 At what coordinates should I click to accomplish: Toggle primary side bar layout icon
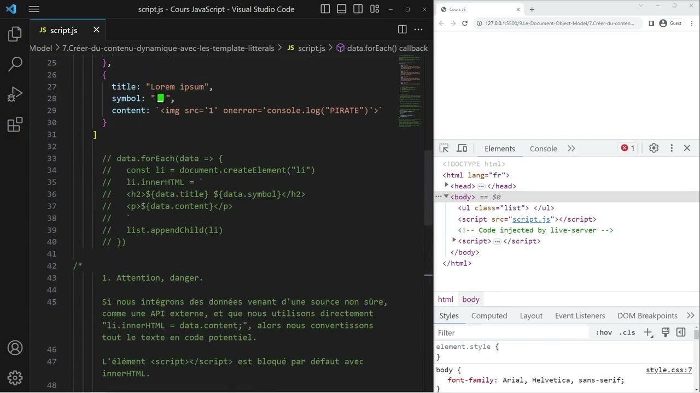[325, 9]
